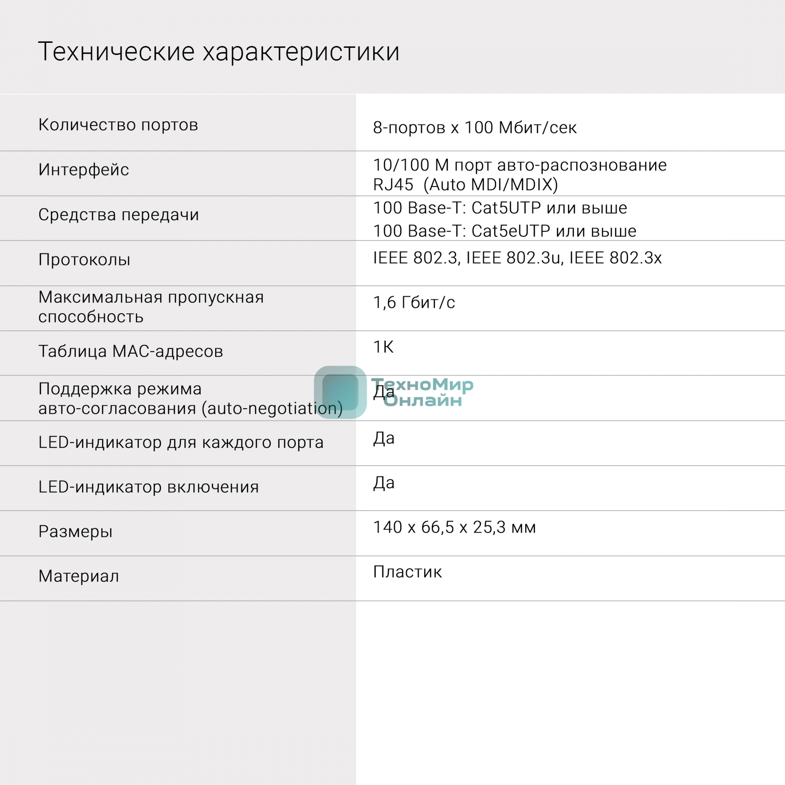The width and height of the screenshot is (785, 785).
Task: Click the RJ45 (Auto MDI/MDIX) text
Action: [x=466, y=185]
